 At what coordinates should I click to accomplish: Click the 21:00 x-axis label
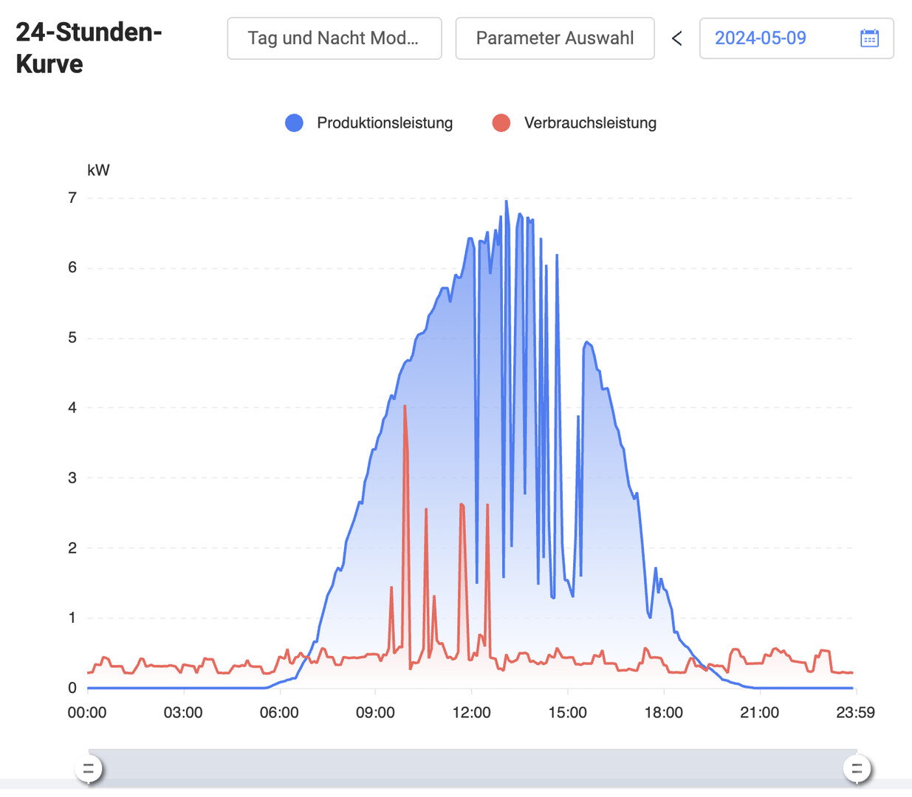coord(759,713)
